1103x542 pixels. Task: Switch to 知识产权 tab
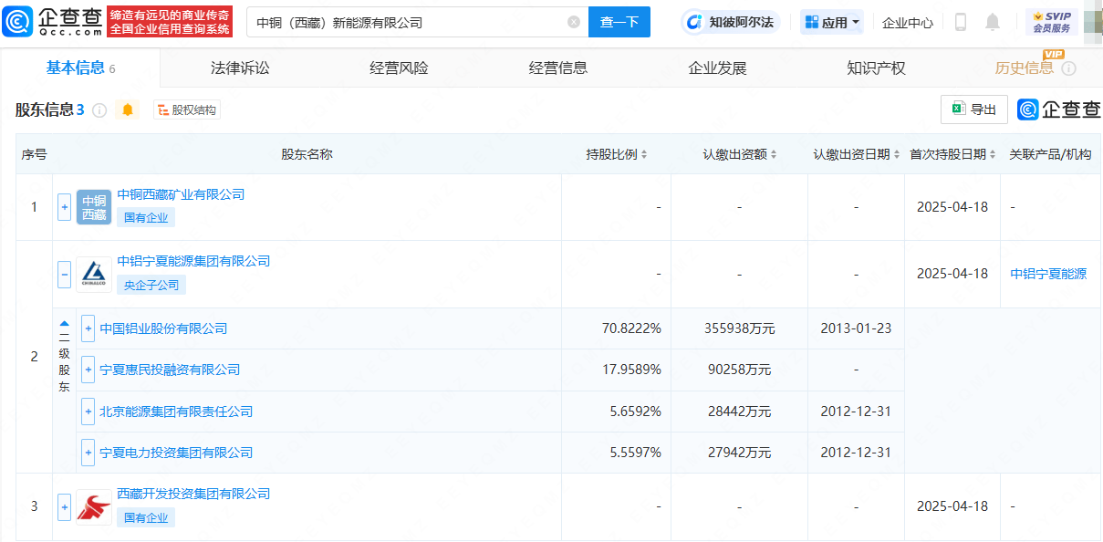[x=876, y=68]
